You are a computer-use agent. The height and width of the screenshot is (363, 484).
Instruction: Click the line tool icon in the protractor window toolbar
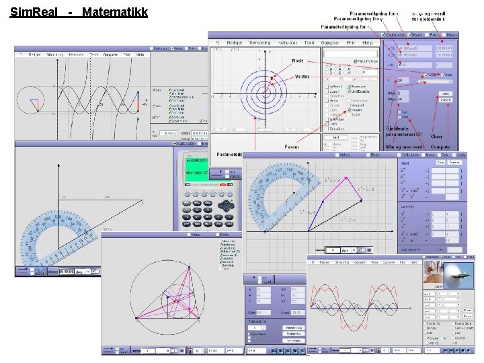coord(53,272)
